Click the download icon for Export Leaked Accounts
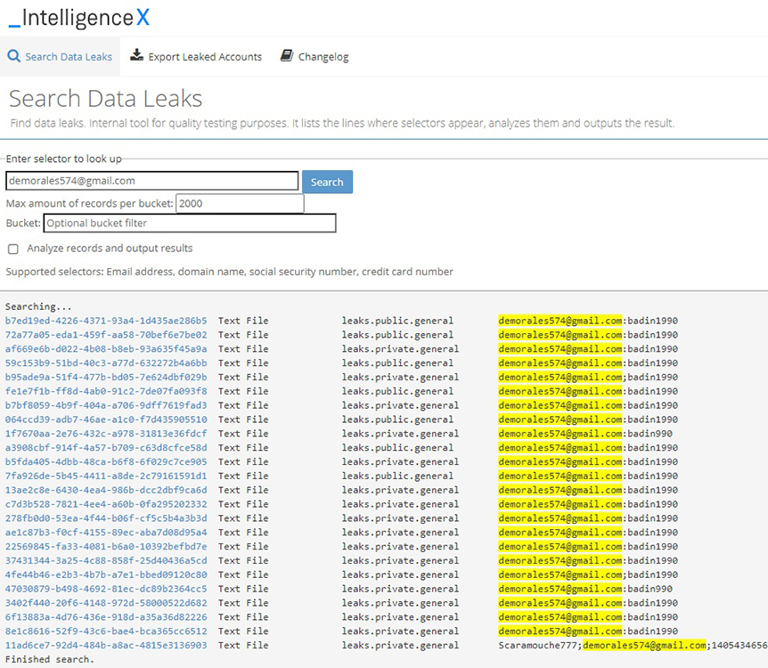The height and width of the screenshot is (668, 768). pos(136,56)
